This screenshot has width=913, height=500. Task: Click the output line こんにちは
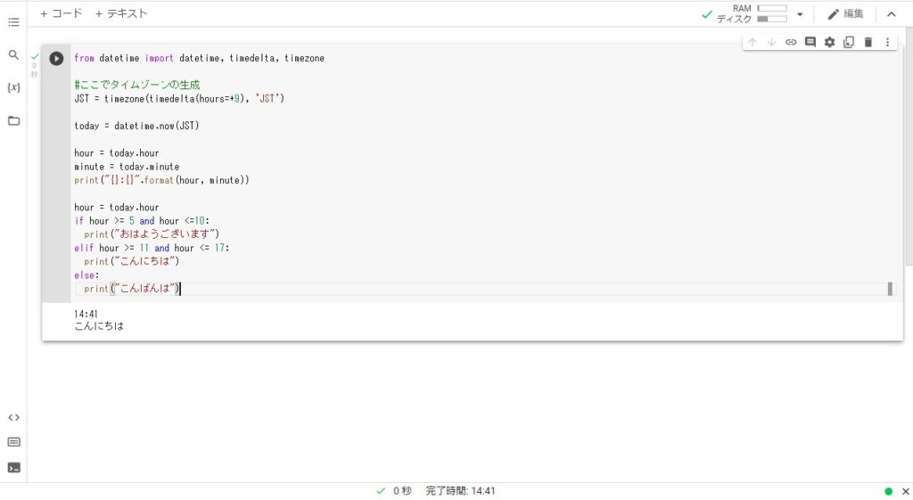coord(99,326)
